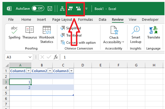Switch to the Formulas tab

click(x=85, y=20)
